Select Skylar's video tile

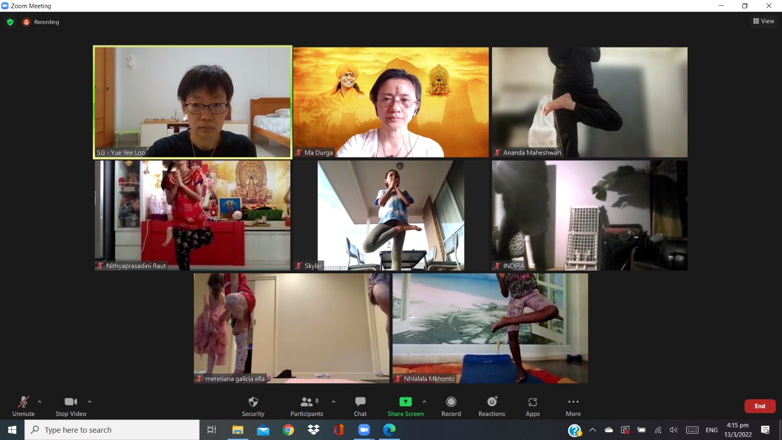pos(391,216)
